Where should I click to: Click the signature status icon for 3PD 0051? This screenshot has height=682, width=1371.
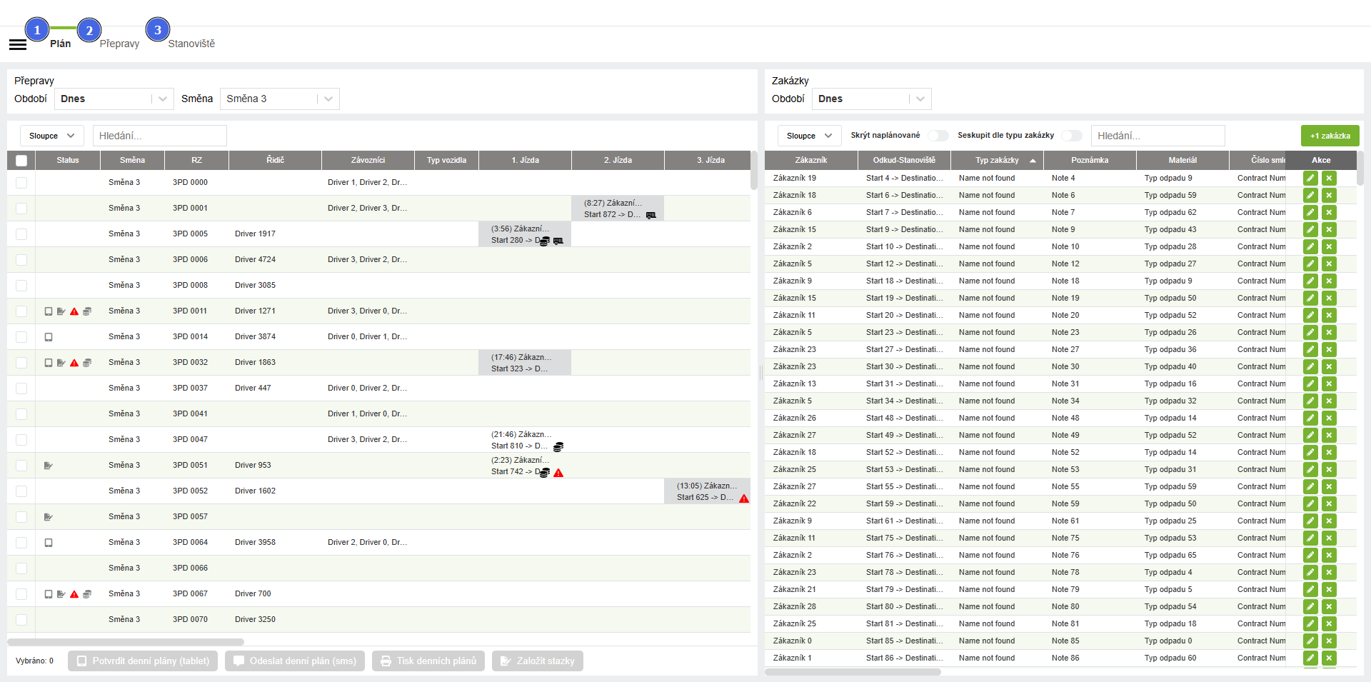click(49, 466)
